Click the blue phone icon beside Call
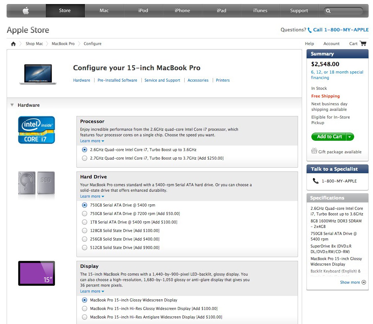Image resolution: width=373 pixels, height=324 pixels. pyautogui.click(x=309, y=30)
